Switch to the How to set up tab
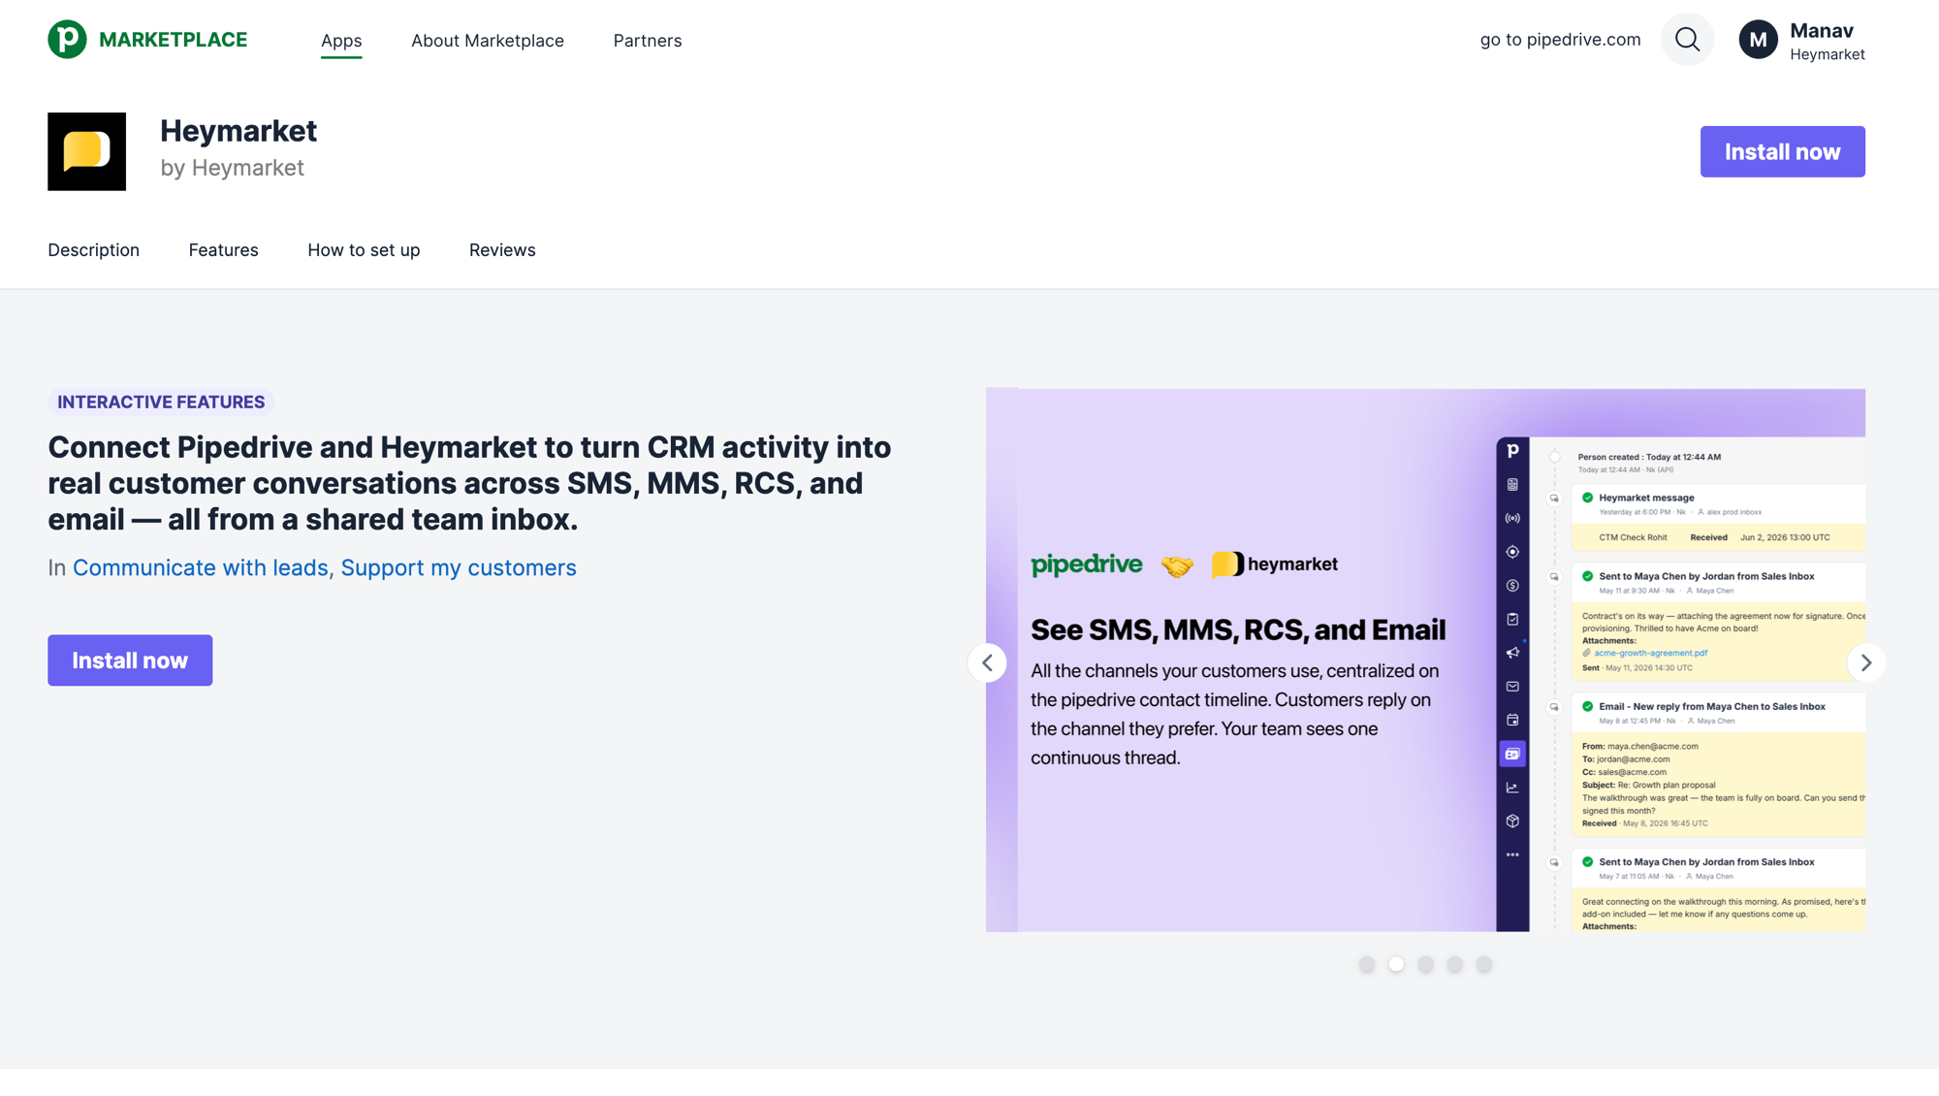1939x1096 pixels. tap(364, 250)
